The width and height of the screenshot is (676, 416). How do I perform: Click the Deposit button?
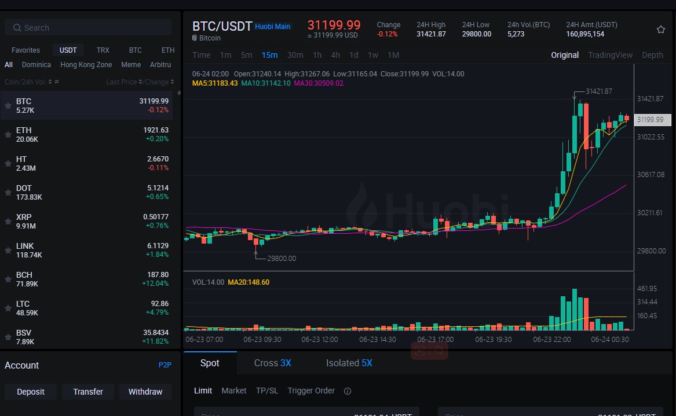pos(31,392)
